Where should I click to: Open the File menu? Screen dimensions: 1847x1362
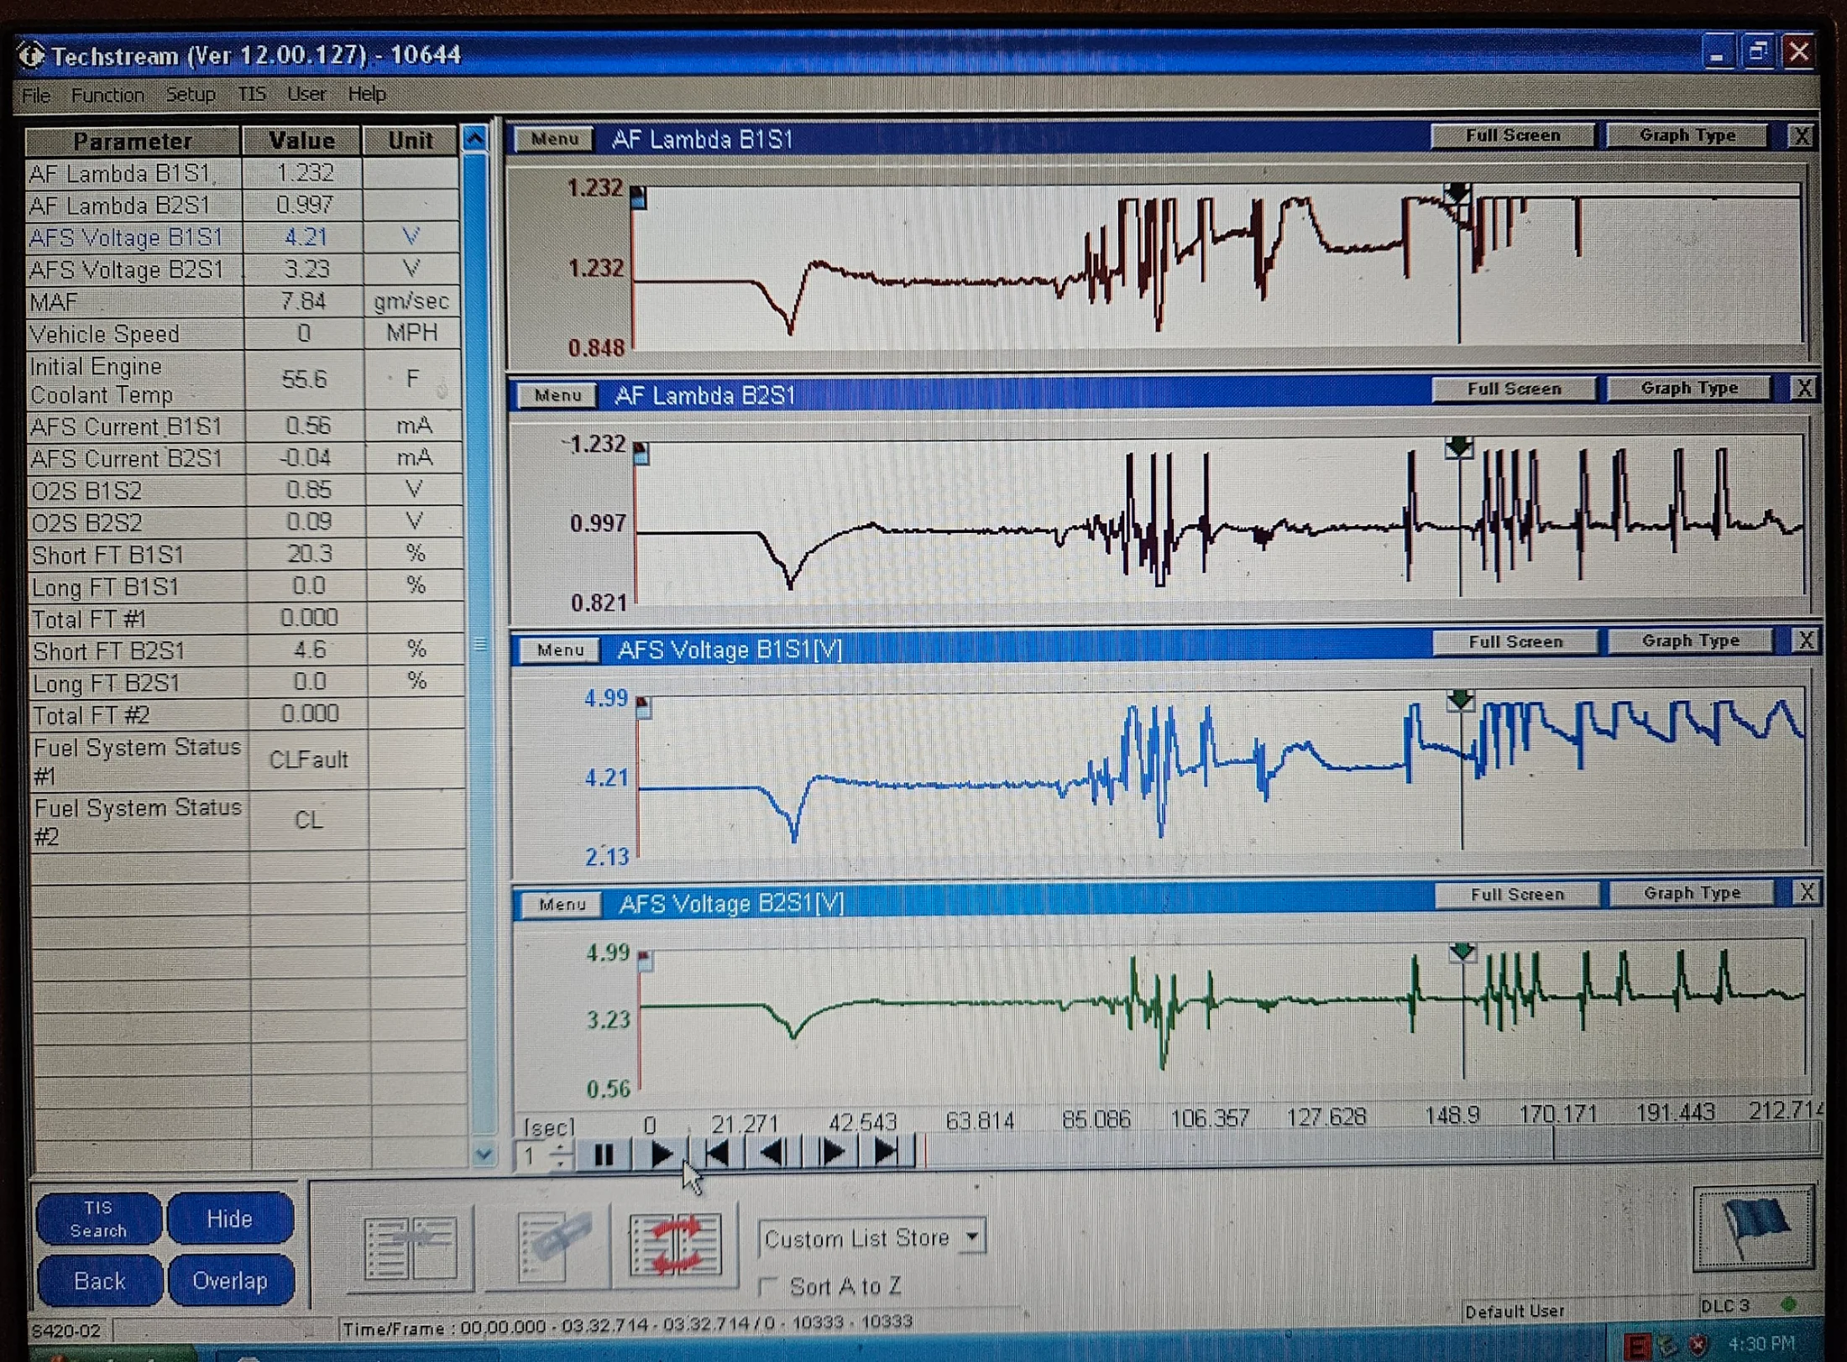(35, 95)
